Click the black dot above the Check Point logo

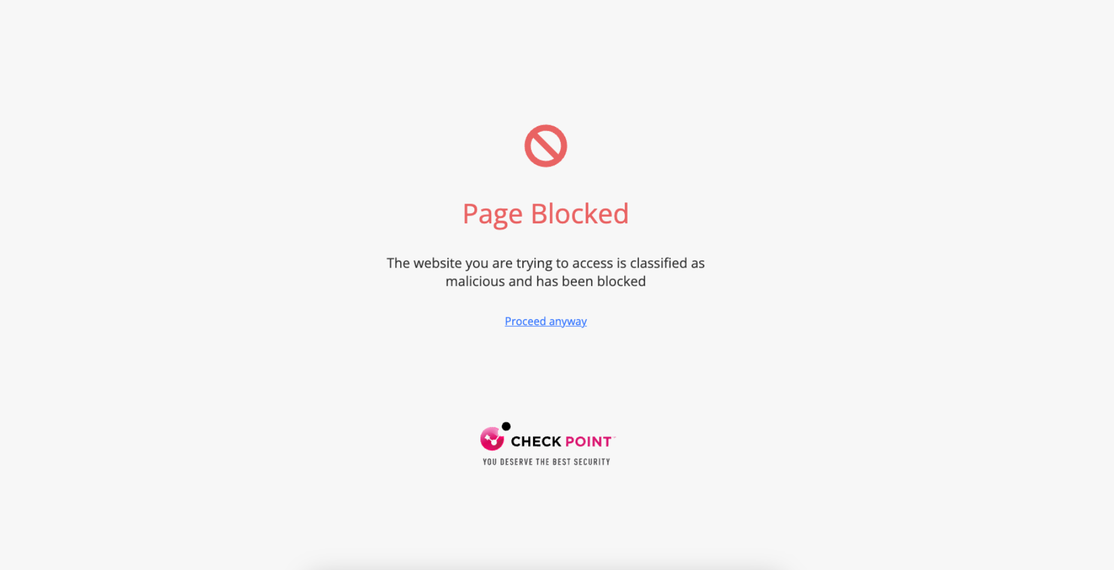[x=506, y=426]
